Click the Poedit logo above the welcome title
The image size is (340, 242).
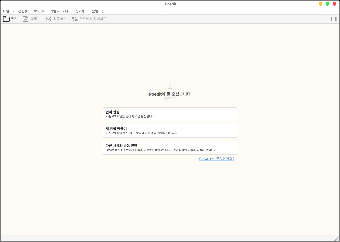(170, 86)
